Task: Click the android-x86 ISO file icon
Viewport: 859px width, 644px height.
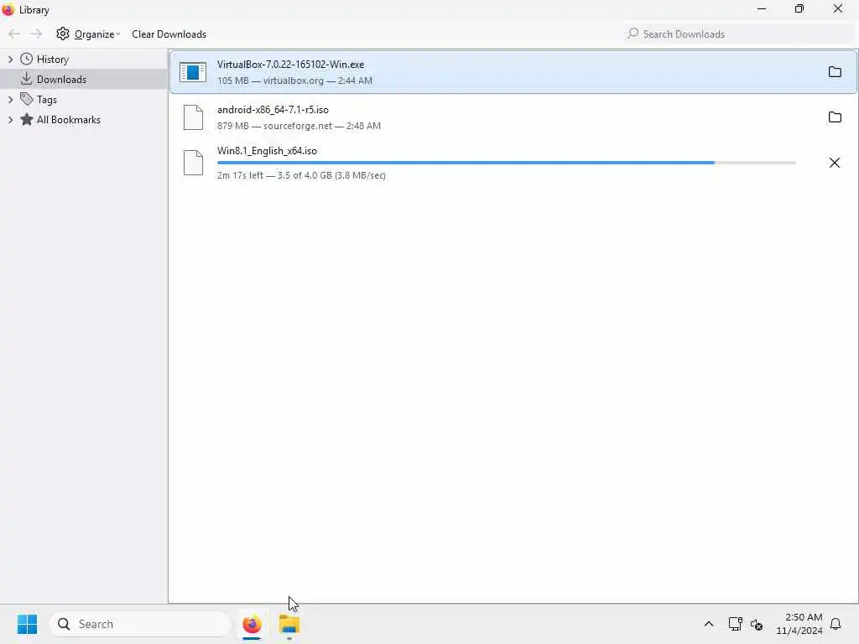Action: [x=193, y=117]
